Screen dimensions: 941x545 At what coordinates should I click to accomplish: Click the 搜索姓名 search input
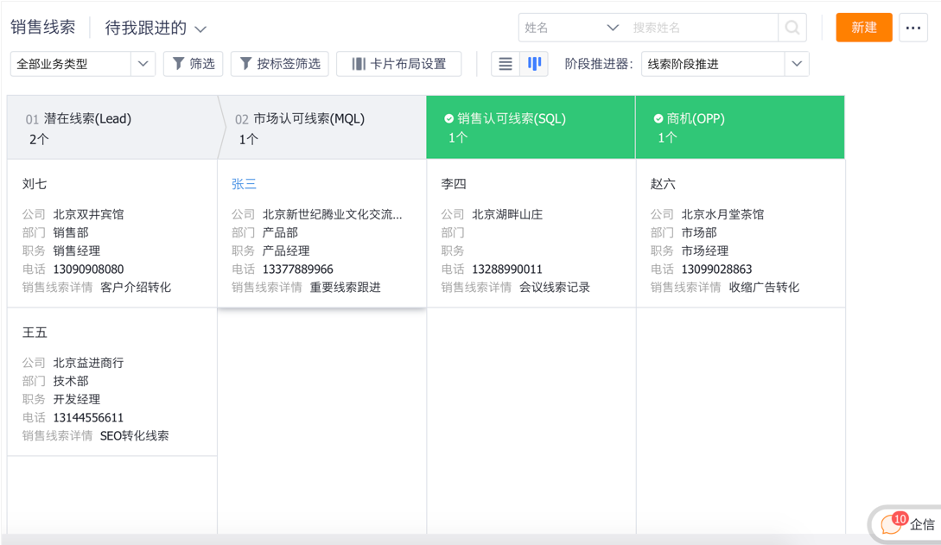click(x=703, y=28)
